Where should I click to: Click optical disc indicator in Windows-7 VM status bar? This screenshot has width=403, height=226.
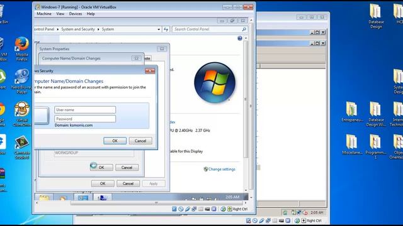181,209
